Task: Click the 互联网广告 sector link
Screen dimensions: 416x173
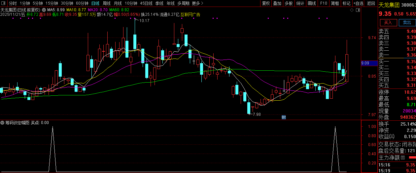Action: (x=190, y=15)
